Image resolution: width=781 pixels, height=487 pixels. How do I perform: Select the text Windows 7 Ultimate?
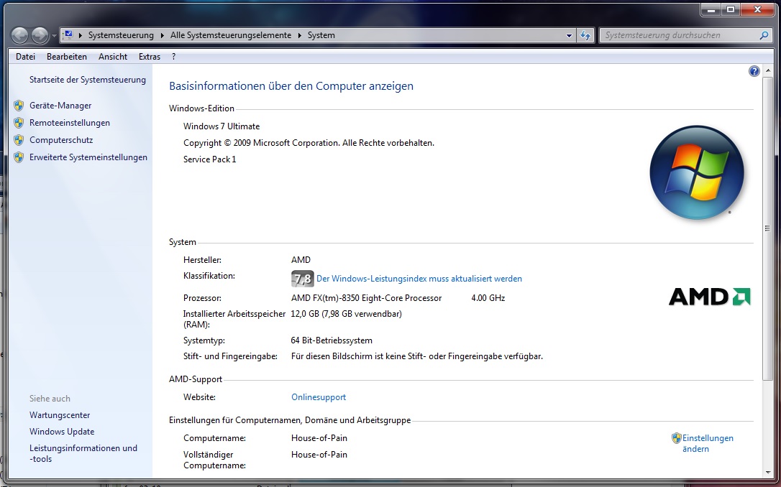click(x=221, y=126)
